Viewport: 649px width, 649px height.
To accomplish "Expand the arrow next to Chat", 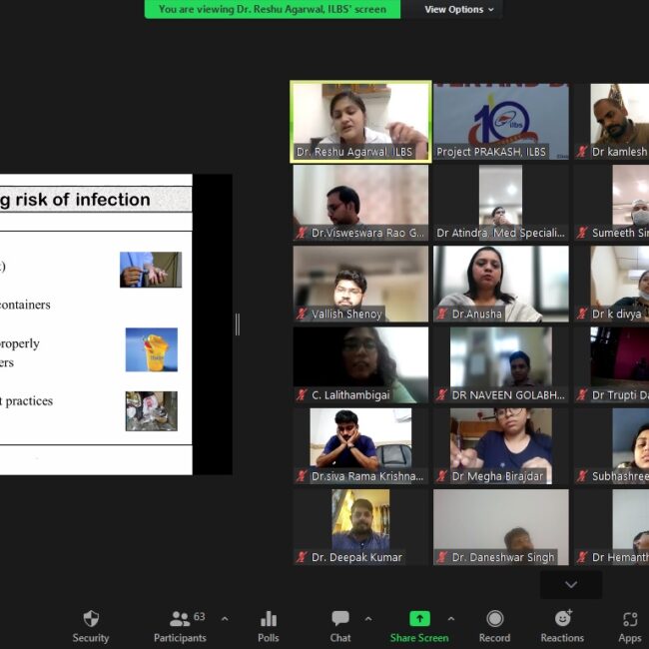I will pos(368,618).
